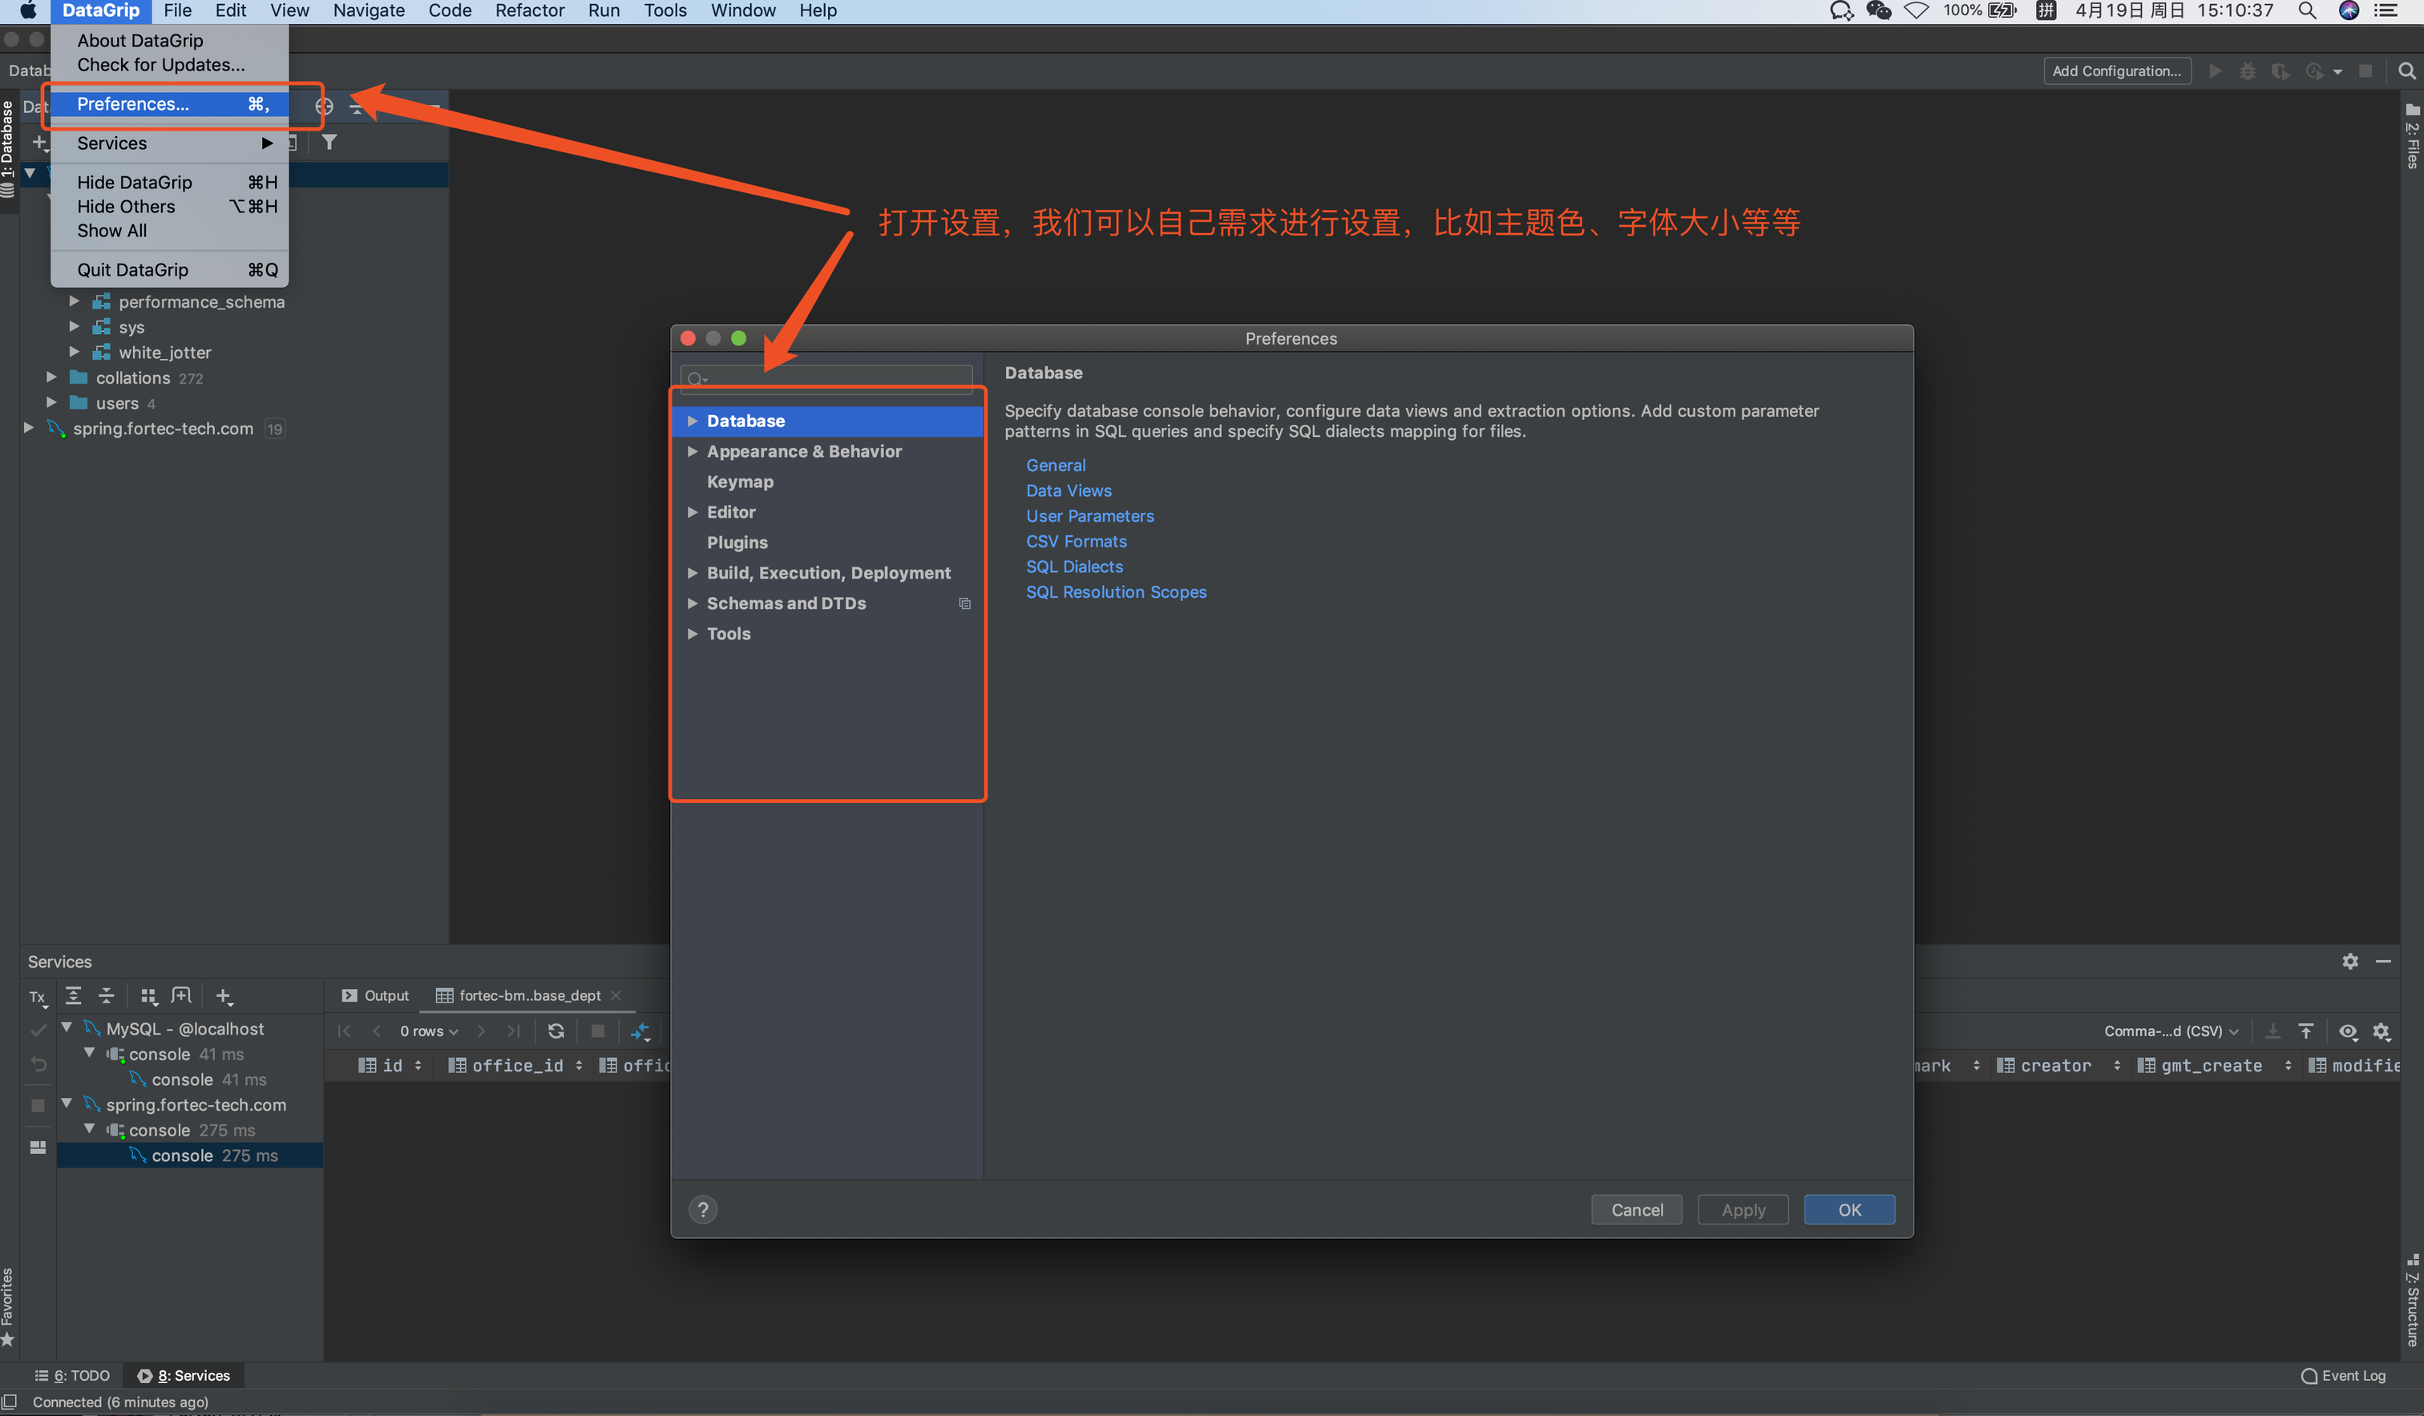Expand the collations folder node
This screenshot has height=1416, width=2424.
[x=51, y=377]
